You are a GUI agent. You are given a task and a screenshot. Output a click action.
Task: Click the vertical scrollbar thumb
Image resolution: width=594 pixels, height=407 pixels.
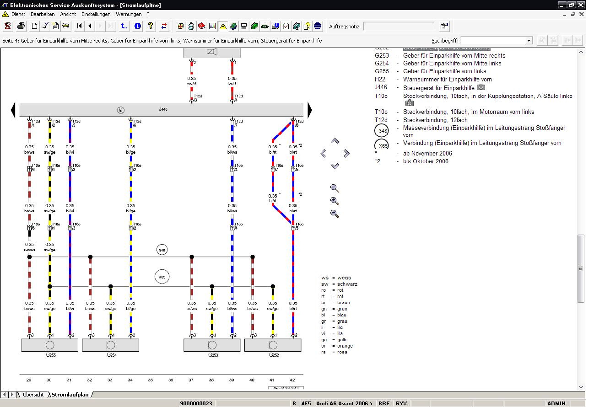coord(581,268)
